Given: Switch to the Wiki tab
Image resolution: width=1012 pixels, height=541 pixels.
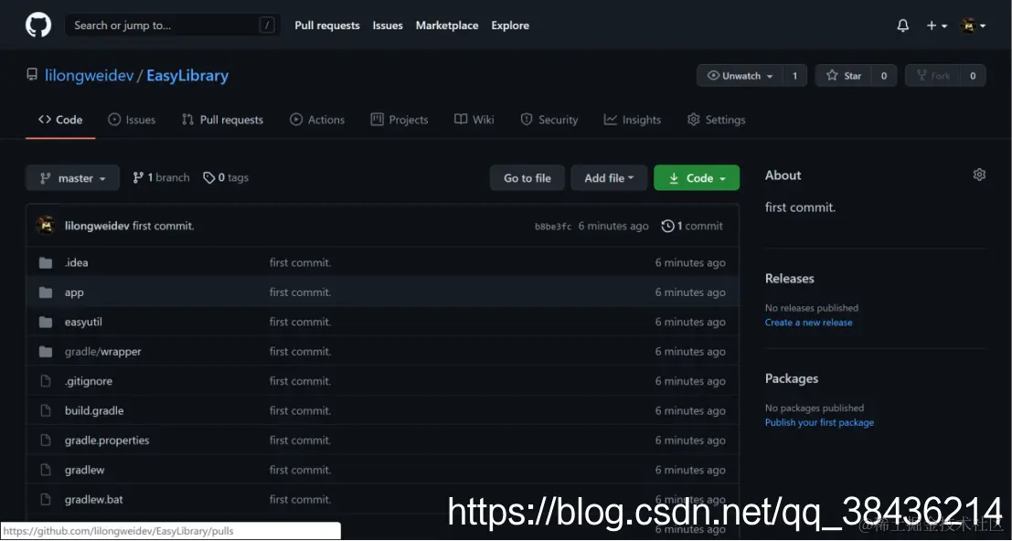Looking at the screenshot, I should pyautogui.click(x=474, y=120).
